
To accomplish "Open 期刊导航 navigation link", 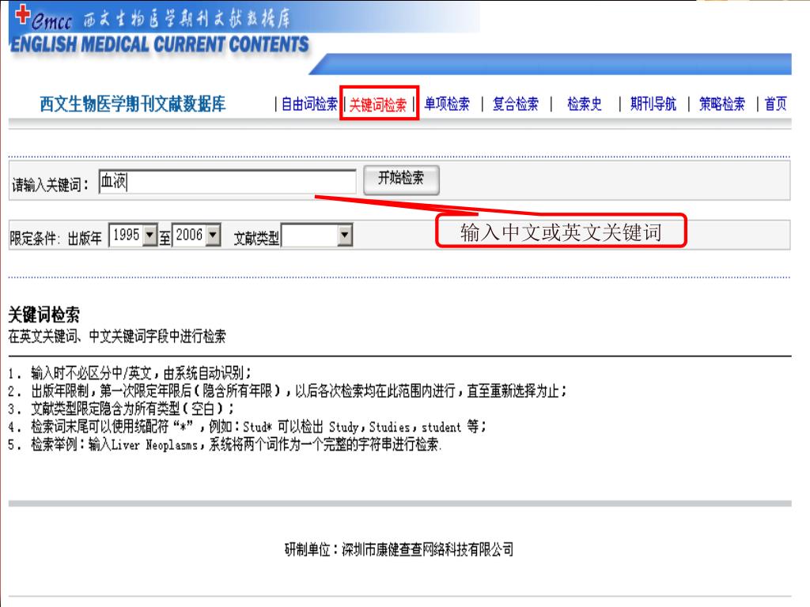I will (x=653, y=104).
